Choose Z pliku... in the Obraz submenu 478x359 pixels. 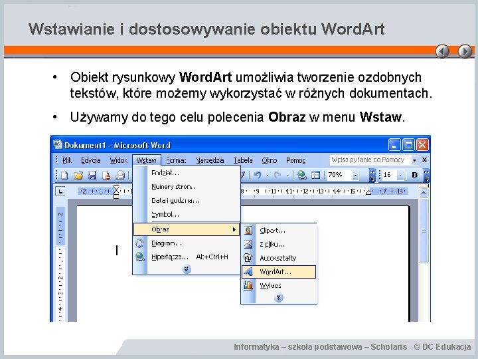pos(279,244)
